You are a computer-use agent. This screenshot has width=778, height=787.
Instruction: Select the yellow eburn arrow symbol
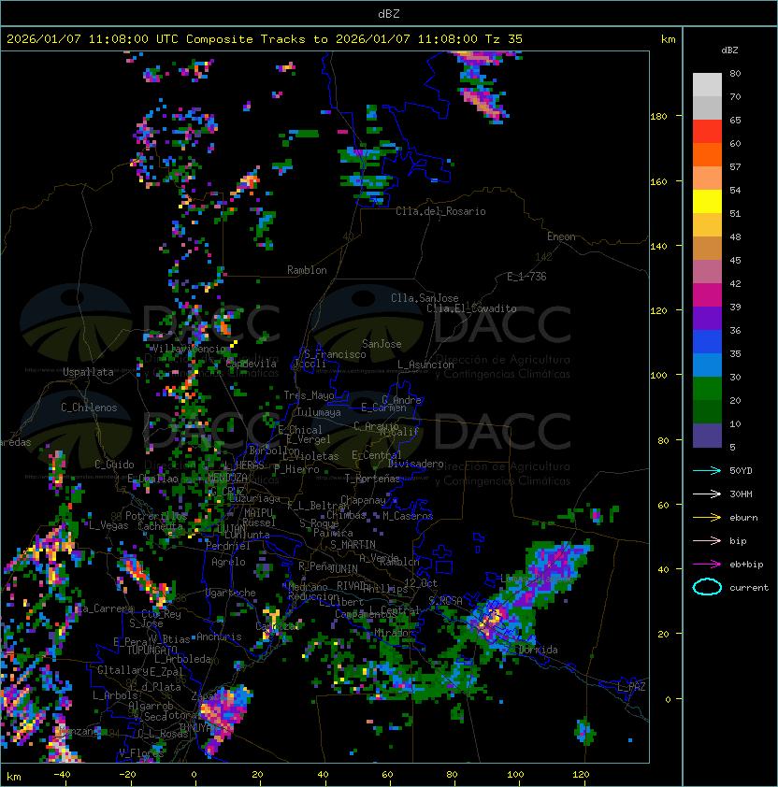click(707, 518)
